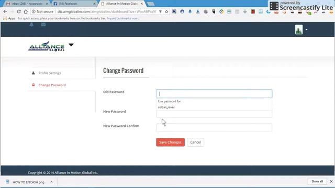Focus the Old Password field
The image size is (335, 188).
214,94
